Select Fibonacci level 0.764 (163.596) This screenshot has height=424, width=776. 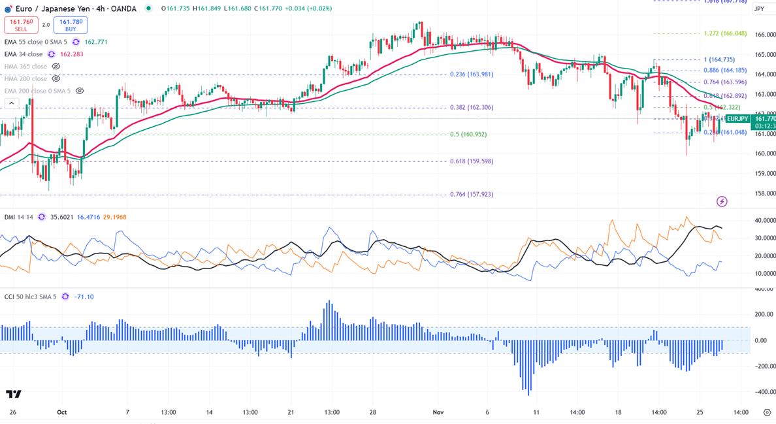[725, 82]
